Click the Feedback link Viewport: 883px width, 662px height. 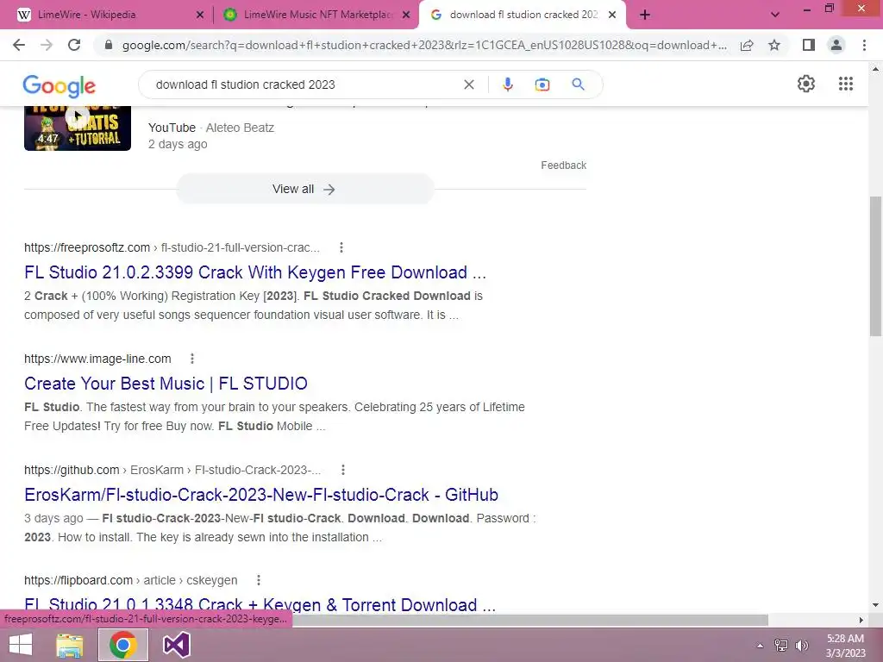[x=564, y=165]
